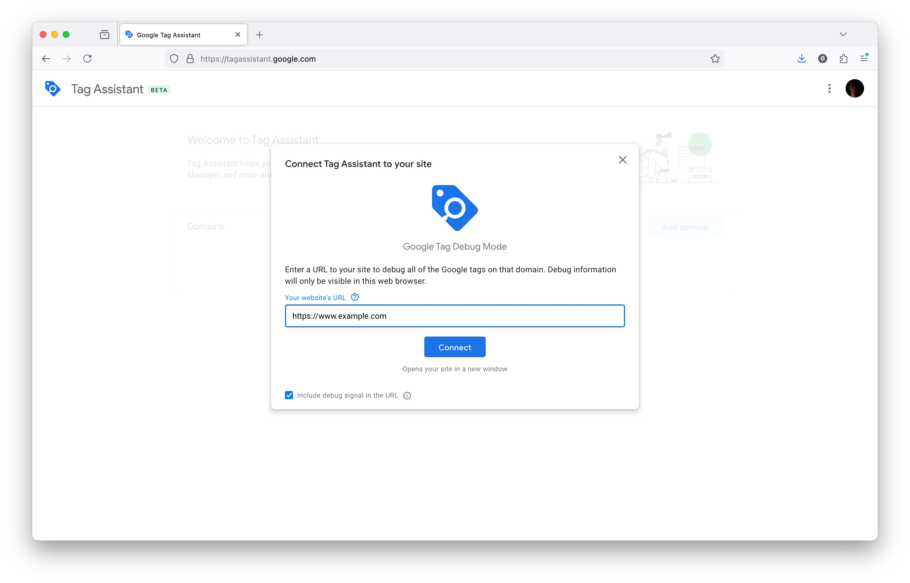Click the "Opens your site in a new window" text
910x583 pixels.
point(454,369)
